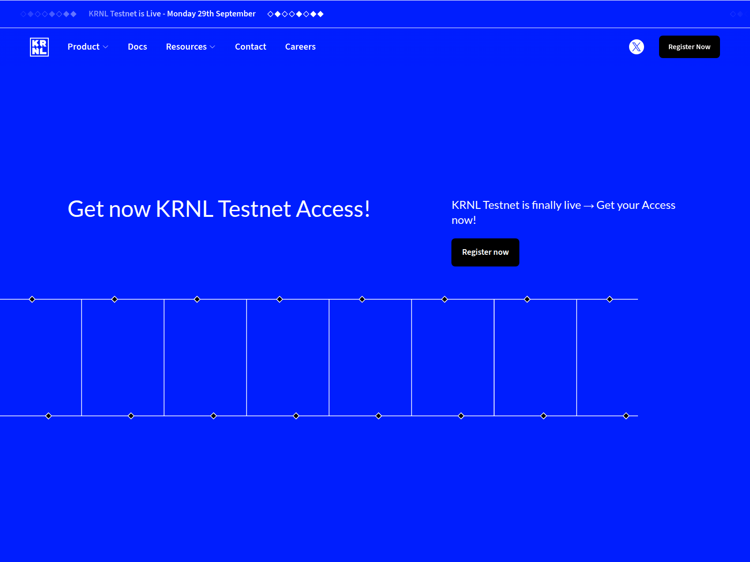Select the 'Get now KRNL Testnet Access!' heading

[x=219, y=209]
